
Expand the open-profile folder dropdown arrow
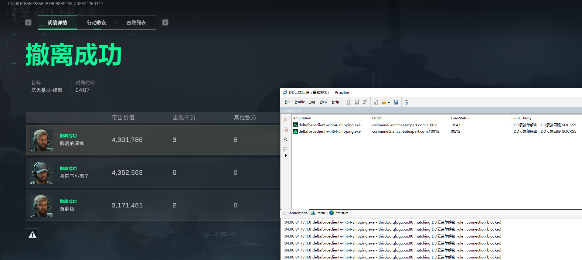(389, 102)
